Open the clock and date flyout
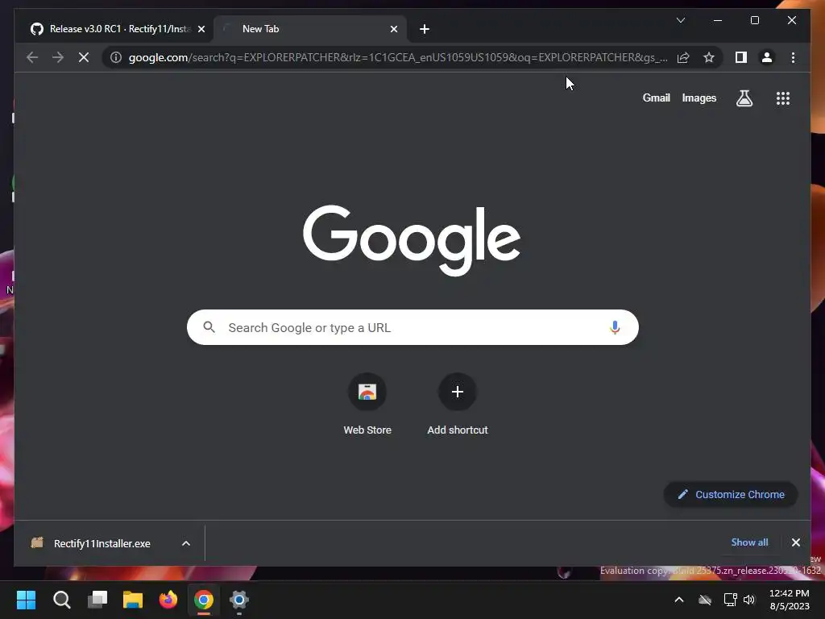Image resolution: width=825 pixels, height=619 pixels. pos(790,600)
